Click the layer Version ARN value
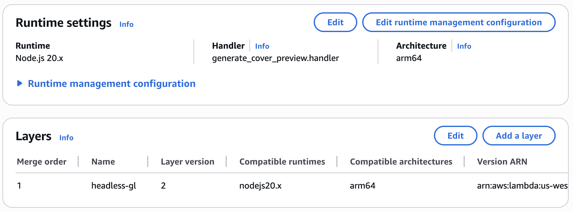This screenshot has width=573, height=212. click(x=522, y=185)
